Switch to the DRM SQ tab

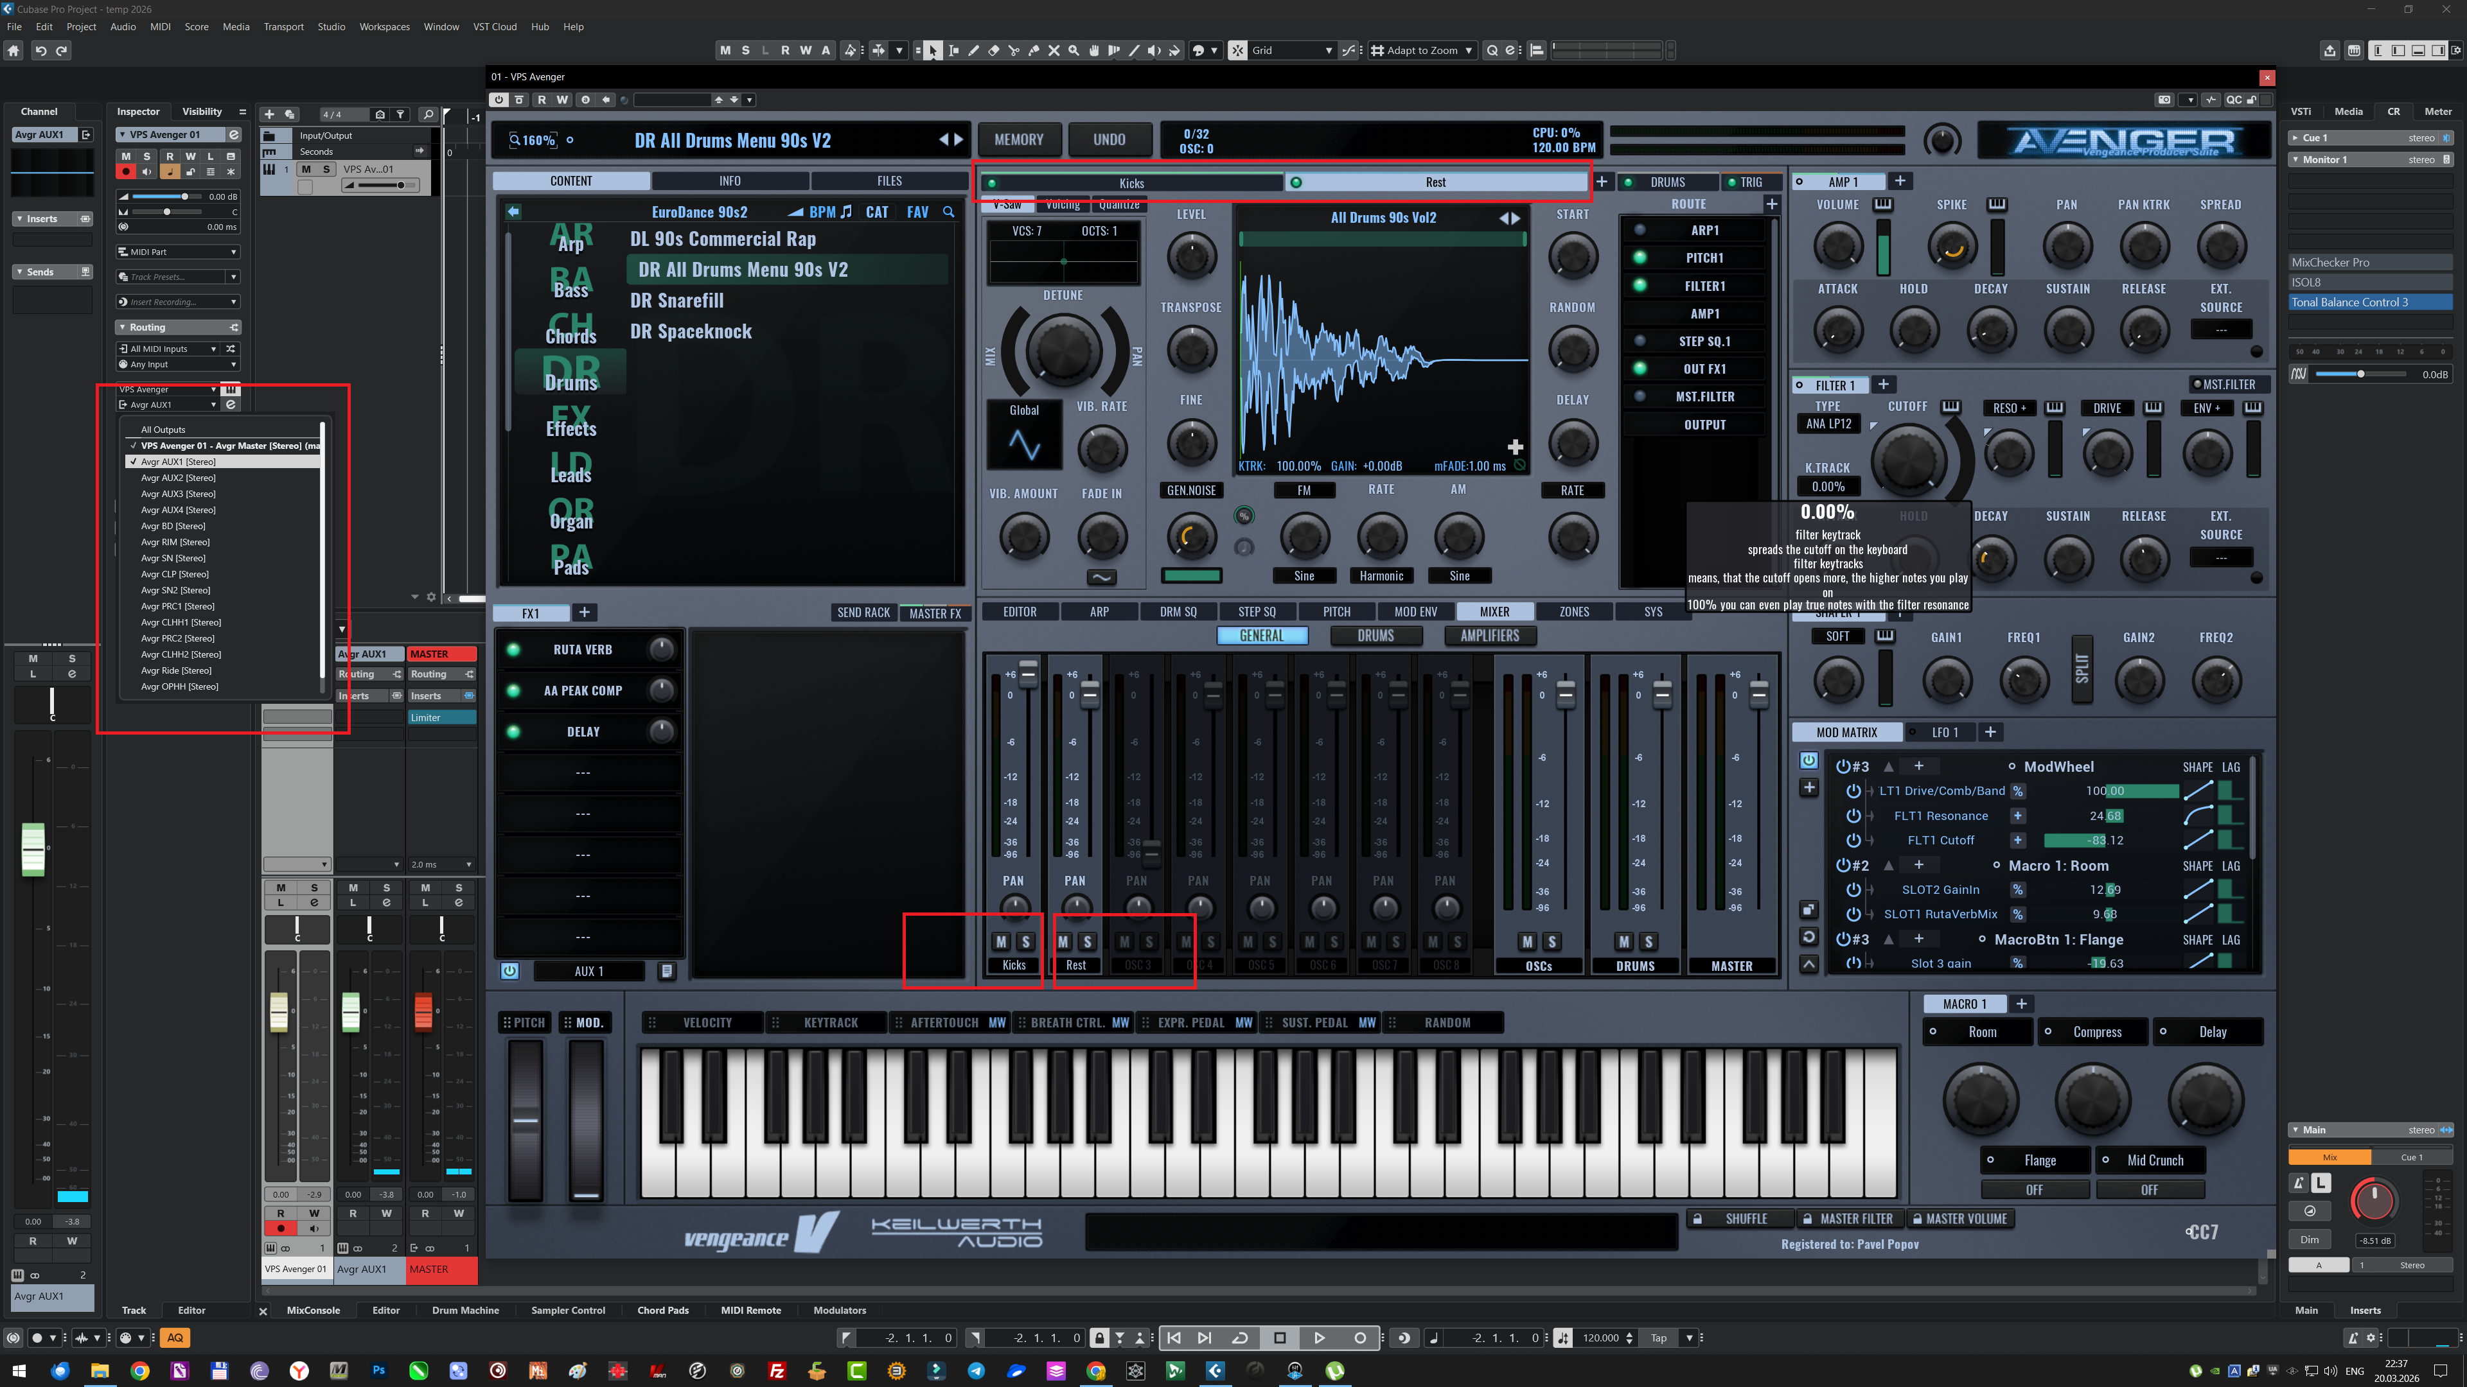pyautogui.click(x=1178, y=612)
